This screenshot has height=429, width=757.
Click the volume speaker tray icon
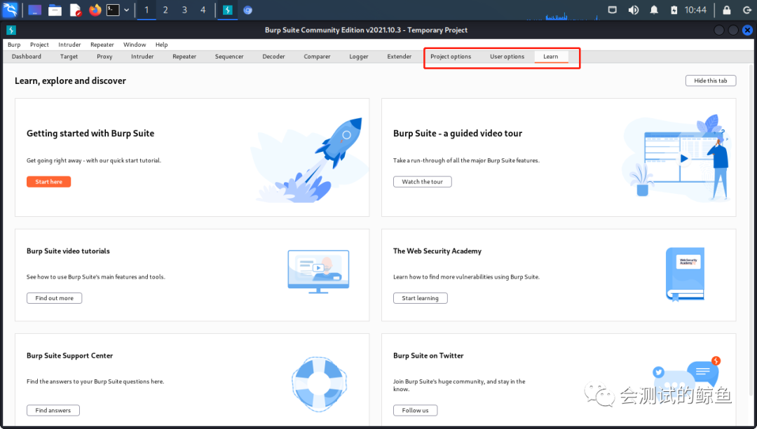[x=634, y=10]
